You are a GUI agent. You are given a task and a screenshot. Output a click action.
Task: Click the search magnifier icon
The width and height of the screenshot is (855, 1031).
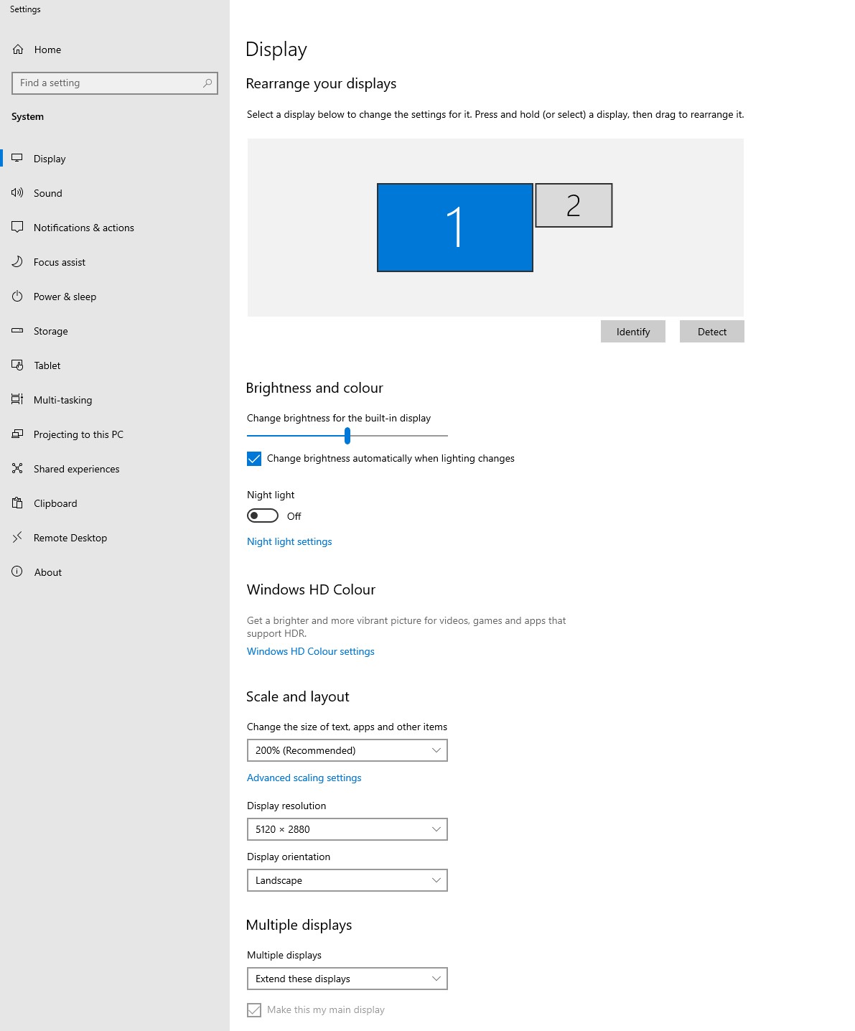[x=207, y=83]
